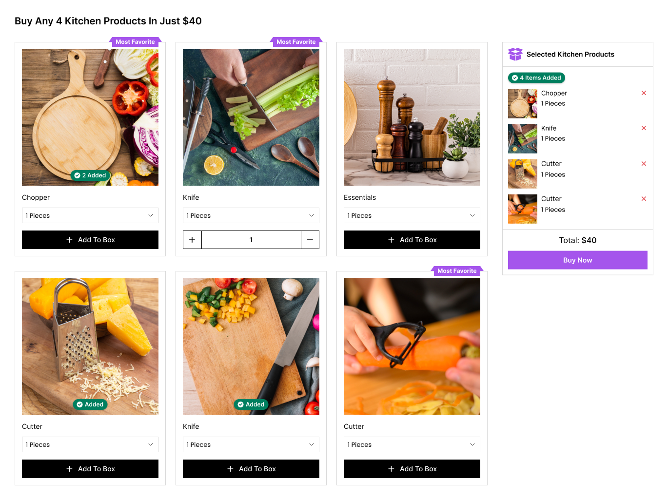Open Pieces dropdown for the carrot peeler Cutter
This screenshot has height=500, width=668.
pyautogui.click(x=412, y=444)
